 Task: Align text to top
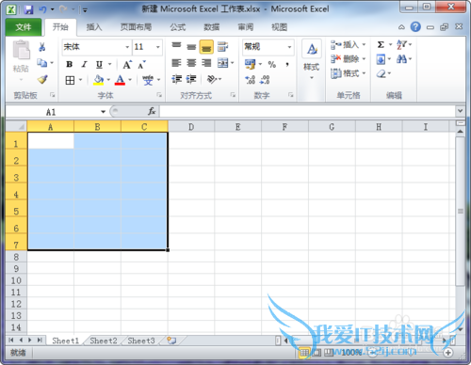tap(176, 46)
